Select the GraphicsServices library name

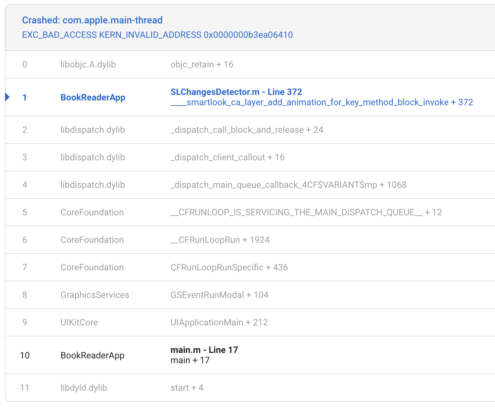(x=95, y=295)
